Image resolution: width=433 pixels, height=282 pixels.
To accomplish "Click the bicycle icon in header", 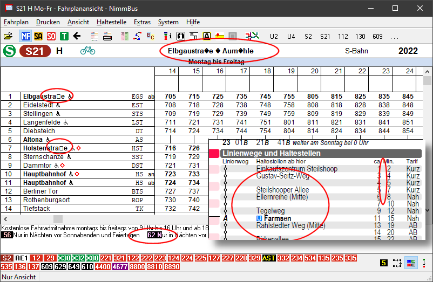I will point(87,51).
